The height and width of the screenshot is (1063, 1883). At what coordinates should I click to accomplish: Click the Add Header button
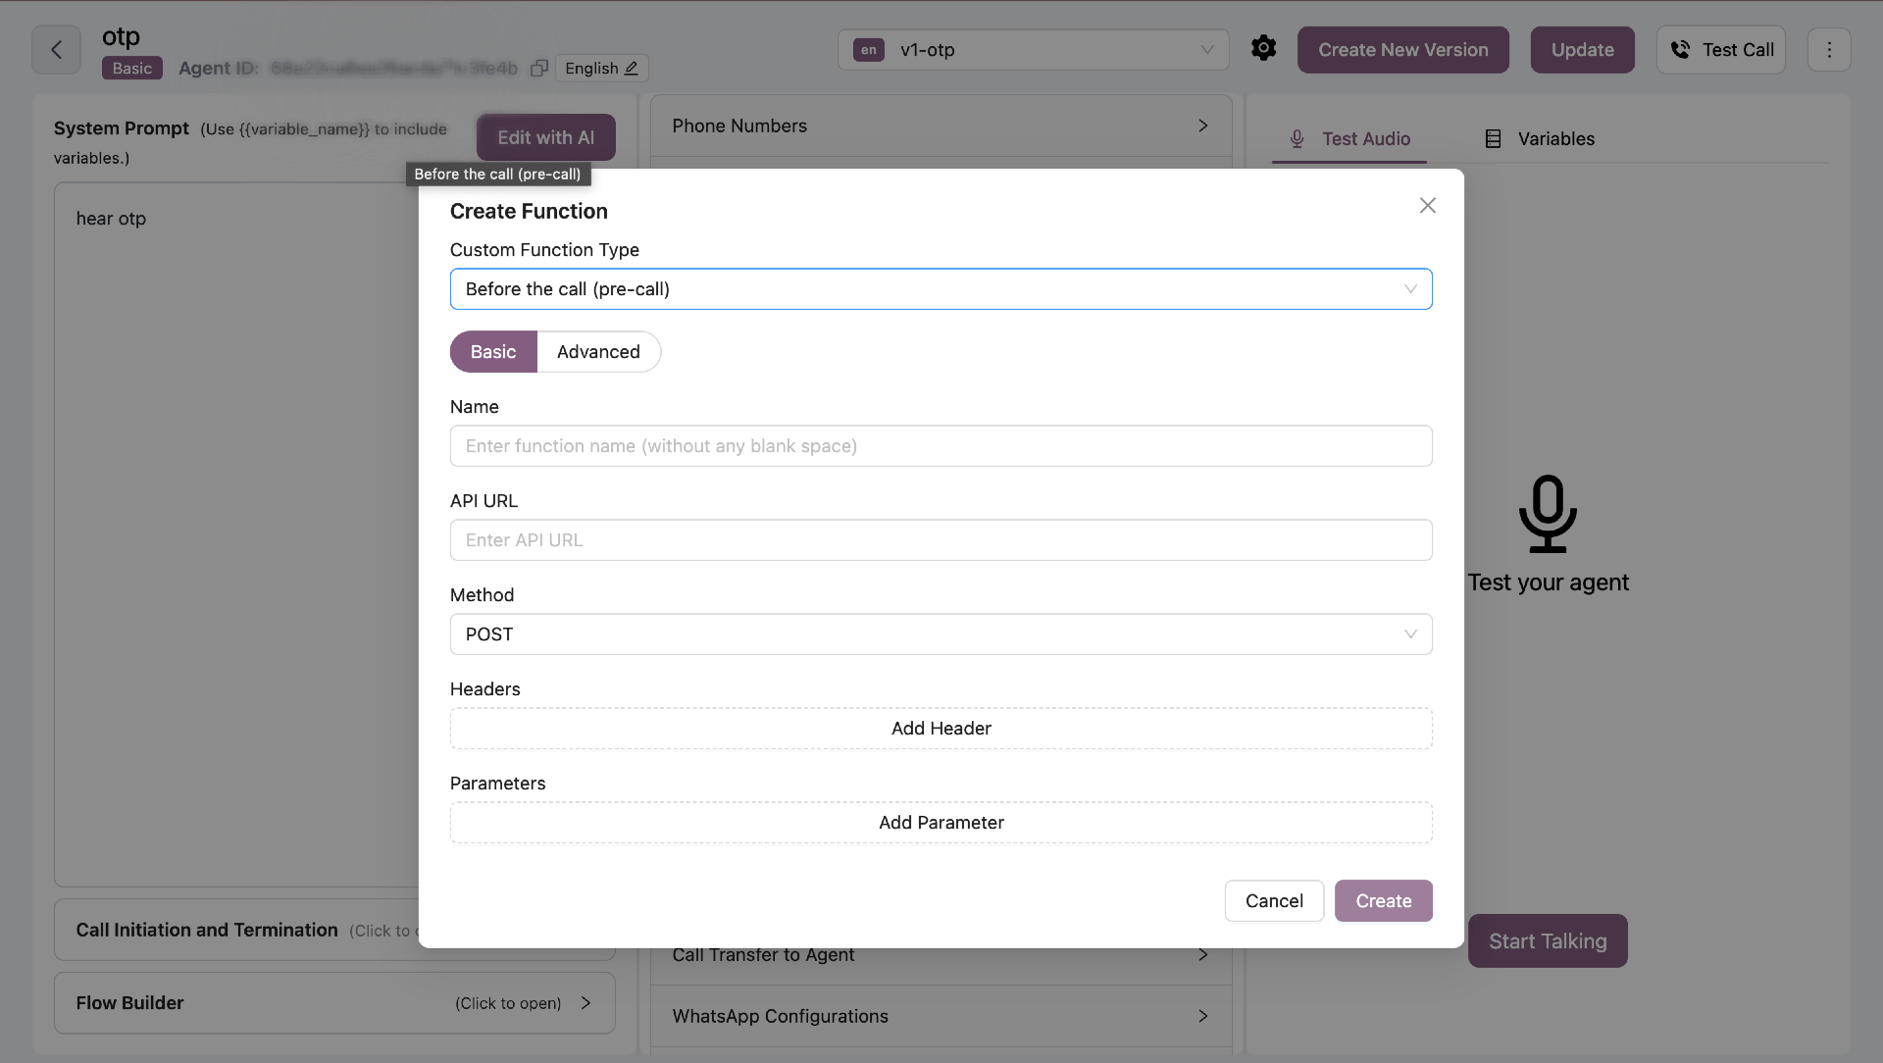coord(941,729)
